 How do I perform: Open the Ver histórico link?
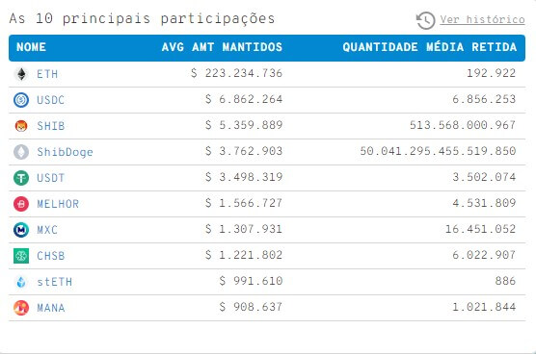click(x=482, y=19)
